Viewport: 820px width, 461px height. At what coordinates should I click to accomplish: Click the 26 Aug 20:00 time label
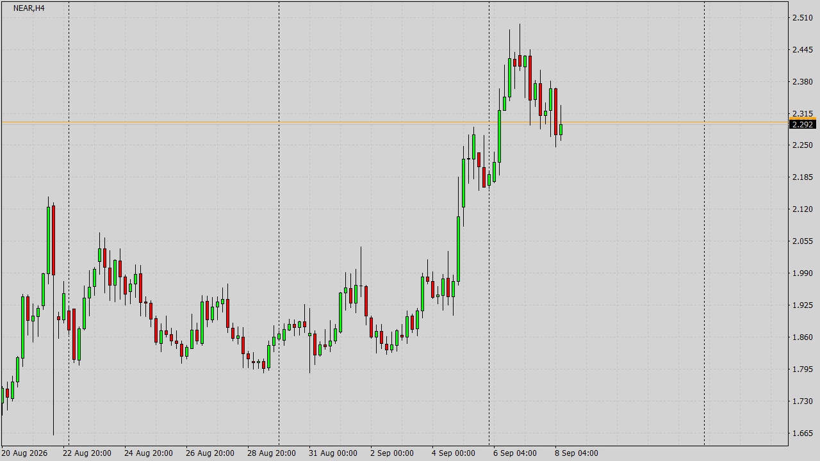(x=209, y=453)
